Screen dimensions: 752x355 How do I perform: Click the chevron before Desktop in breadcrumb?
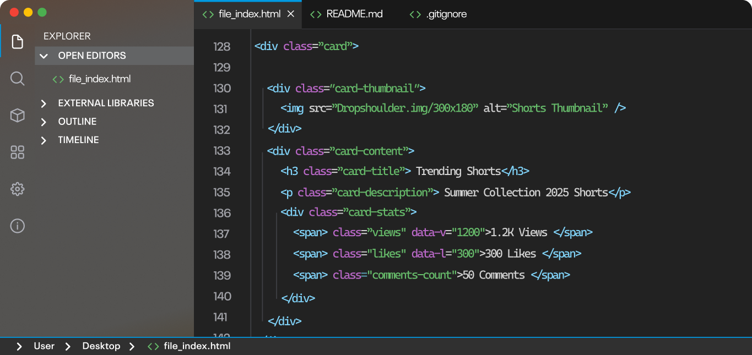(x=68, y=346)
